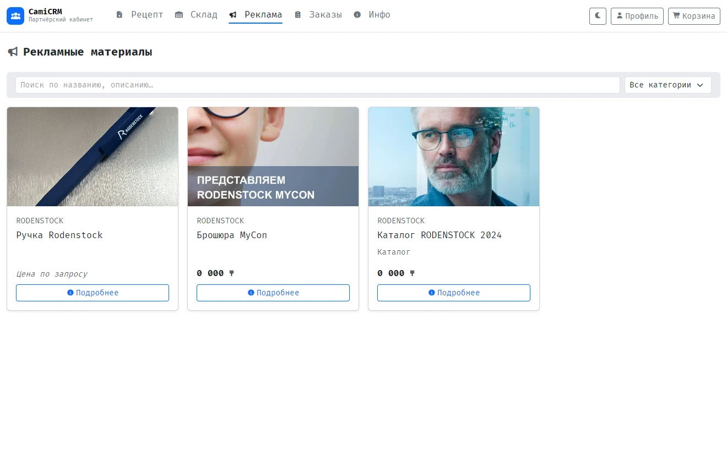Click the Рецепт document icon

pos(120,15)
